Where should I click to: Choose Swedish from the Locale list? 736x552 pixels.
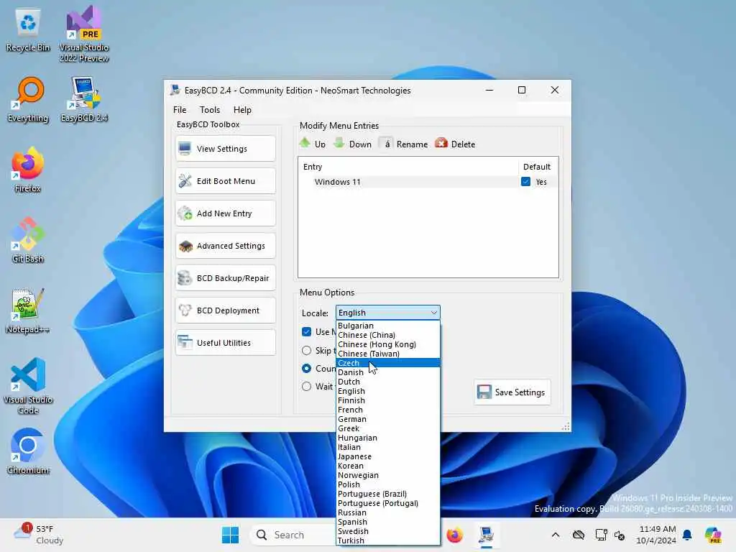387,531
